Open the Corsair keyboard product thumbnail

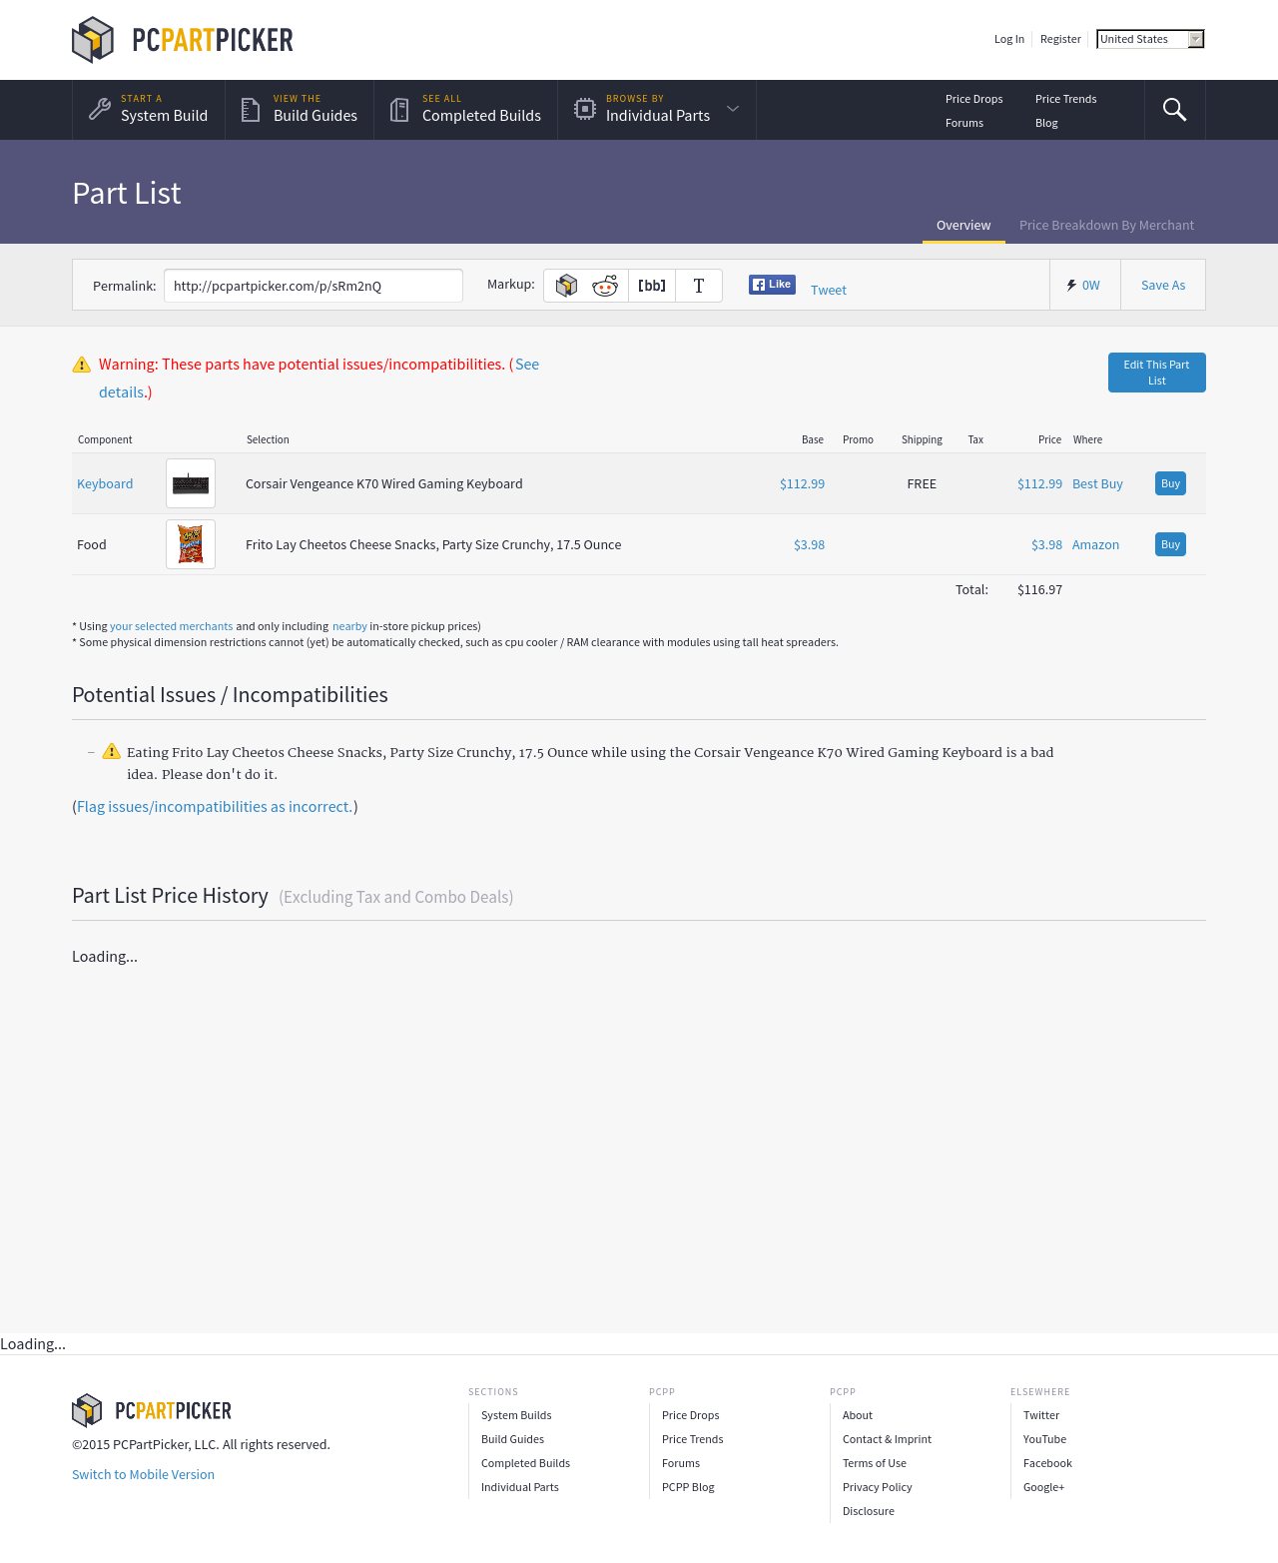click(x=191, y=483)
